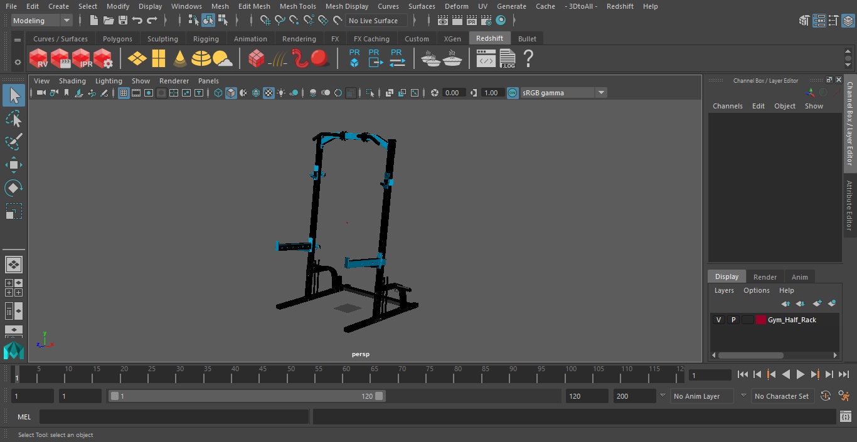Create Redshift IES cone light
This screenshot has width=857, height=442.
180,59
